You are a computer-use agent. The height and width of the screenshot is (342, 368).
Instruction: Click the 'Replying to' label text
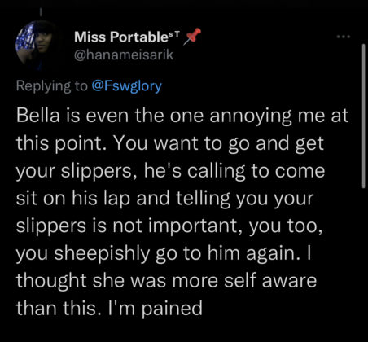click(x=52, y=85)
